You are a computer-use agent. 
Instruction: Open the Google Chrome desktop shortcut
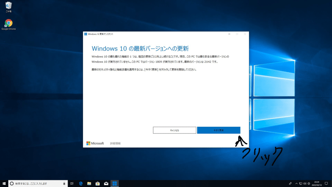(x=8, y=25)
